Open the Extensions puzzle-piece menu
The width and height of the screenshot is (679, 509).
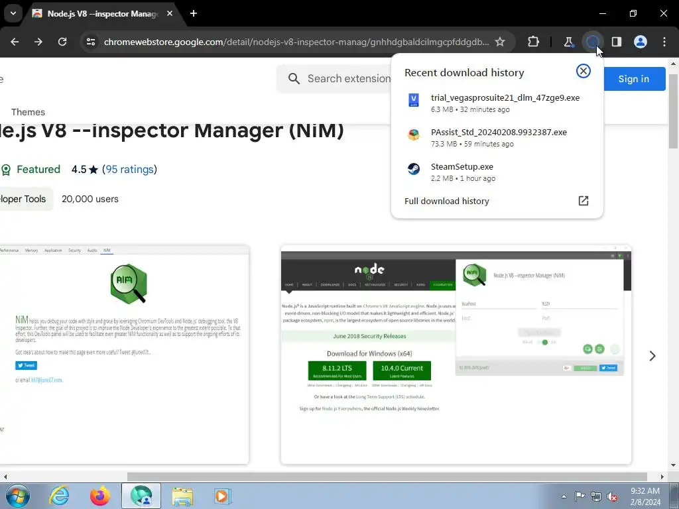coord(534,42)
